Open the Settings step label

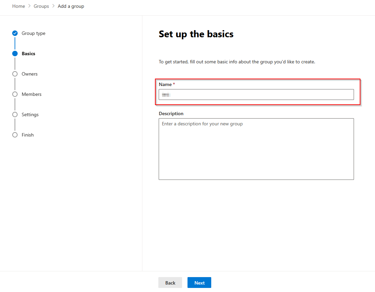click(30, 114)
